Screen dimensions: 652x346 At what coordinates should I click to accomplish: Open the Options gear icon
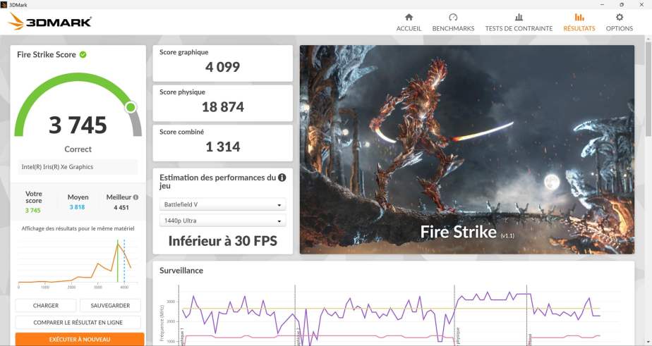[620, 17]
